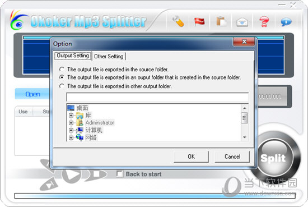Click Cancel in the Option dialog

[x=232, y=157]
